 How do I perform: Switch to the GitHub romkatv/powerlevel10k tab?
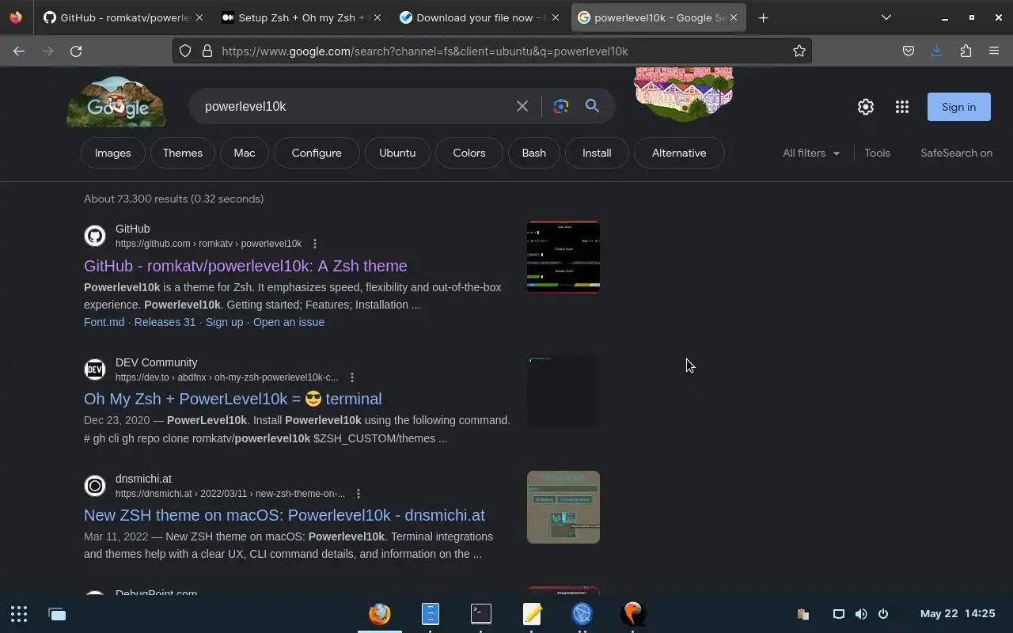click(x=123, y=17)
